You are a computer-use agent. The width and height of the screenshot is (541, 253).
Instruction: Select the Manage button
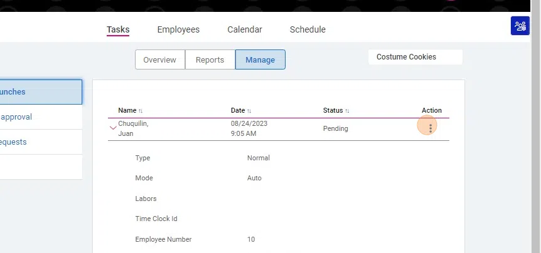point(260,59)
